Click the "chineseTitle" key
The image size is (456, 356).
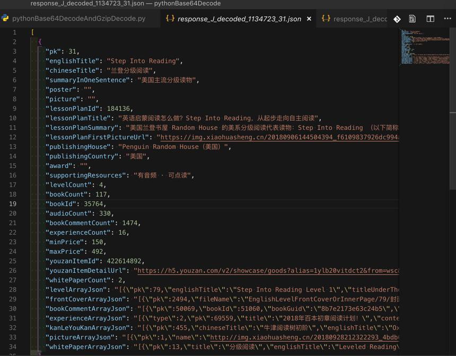(72, 70)
